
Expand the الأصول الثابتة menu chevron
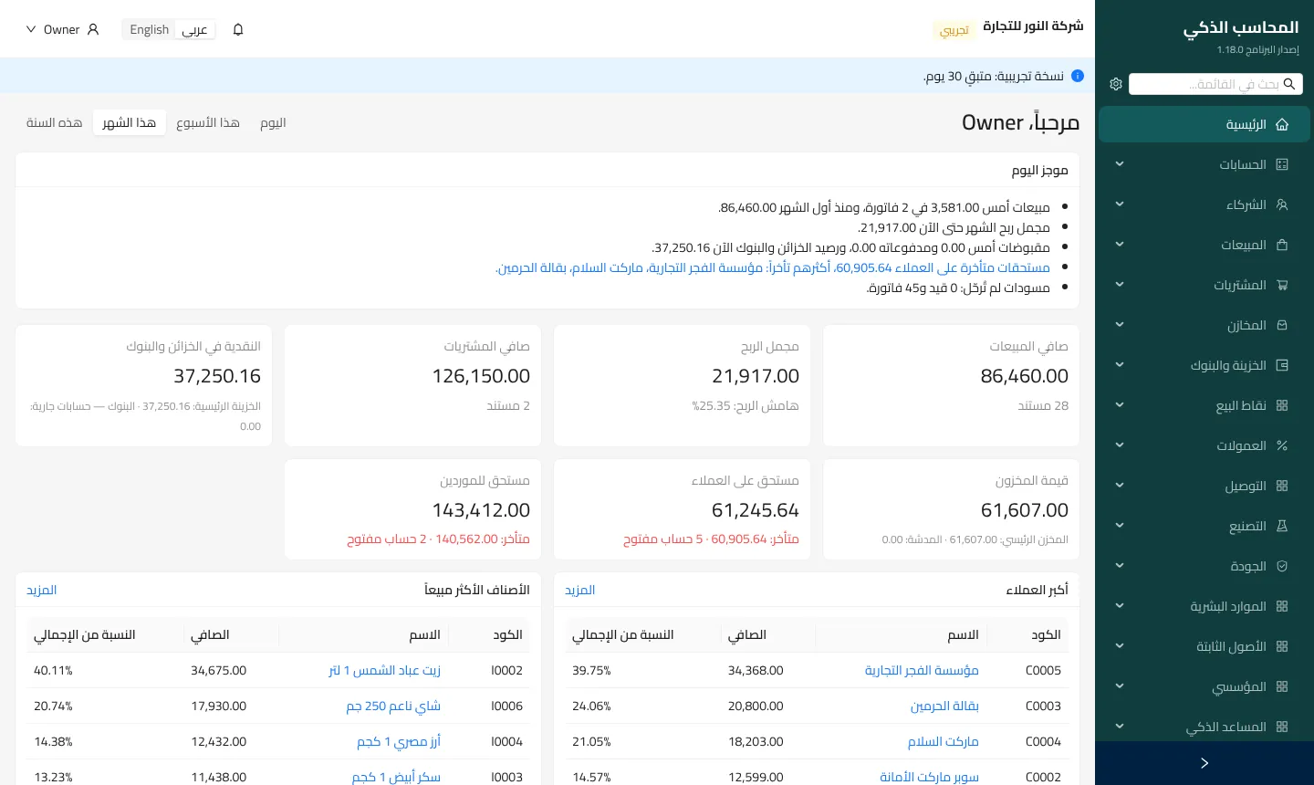[x=1120, y=646]
